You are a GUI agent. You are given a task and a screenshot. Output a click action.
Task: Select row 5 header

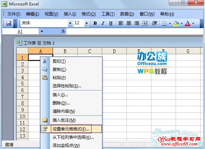pyautogui.click(x=22, y=84)
